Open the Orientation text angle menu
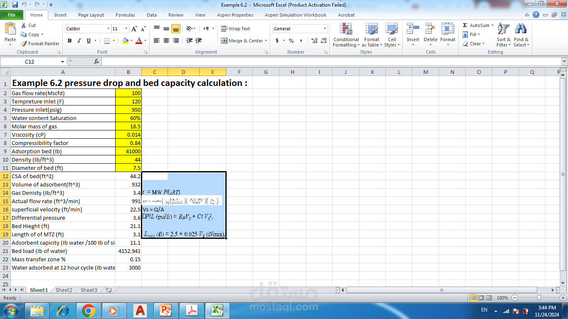 point(191,29)
